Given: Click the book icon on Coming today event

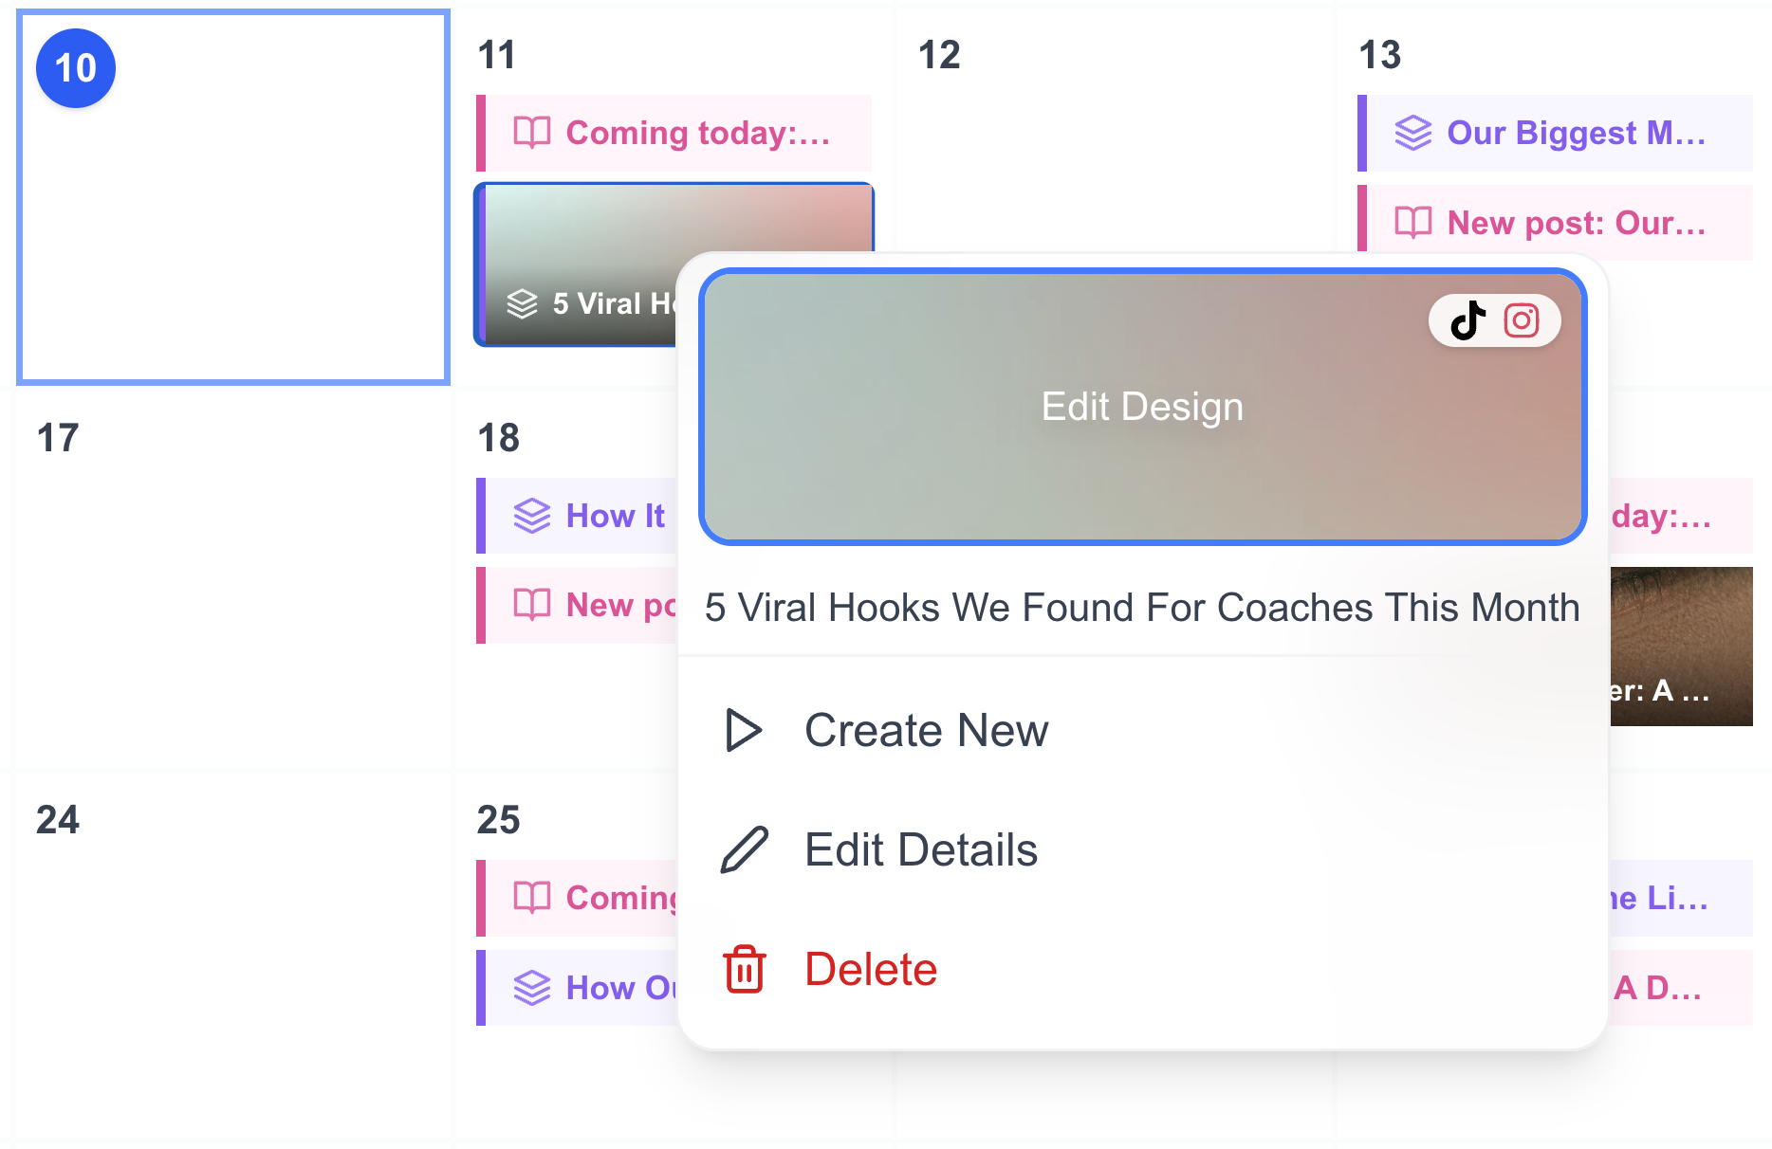Looking at the screenshot, I should 532,133.
